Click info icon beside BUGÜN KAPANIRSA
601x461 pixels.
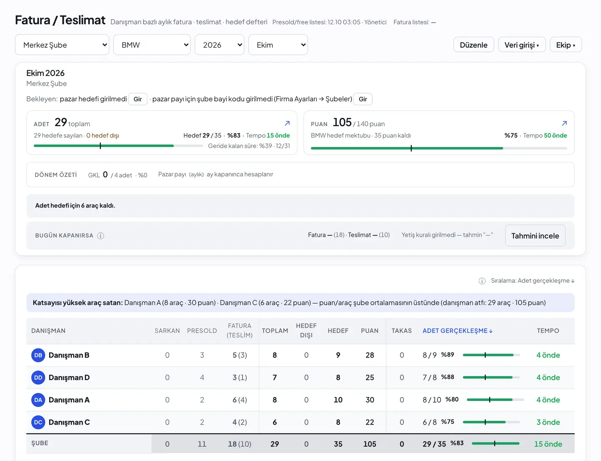101,236
